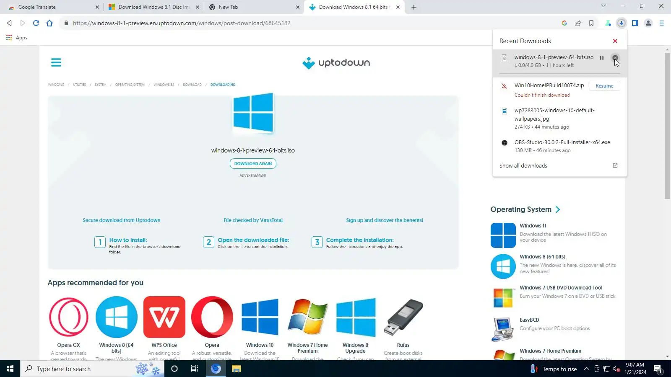Go back to the previous page
Image resolution: width=671 pixels, height=377 pixels.
tap(9, 23)
